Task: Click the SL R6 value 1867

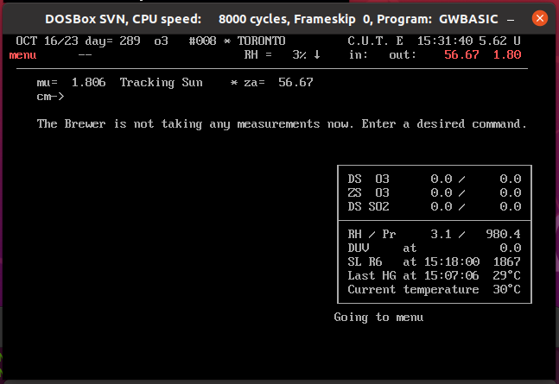Action: [506, 261]
